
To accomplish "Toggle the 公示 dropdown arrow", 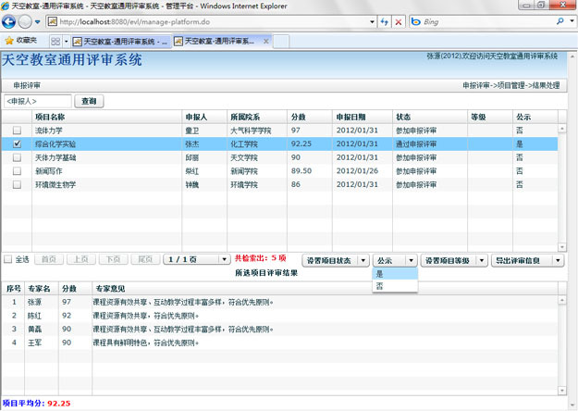I will click(x=411, y=260).
